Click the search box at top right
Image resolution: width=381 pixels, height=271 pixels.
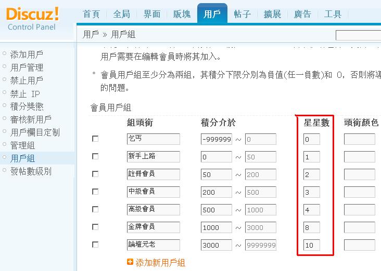[358, 35]
